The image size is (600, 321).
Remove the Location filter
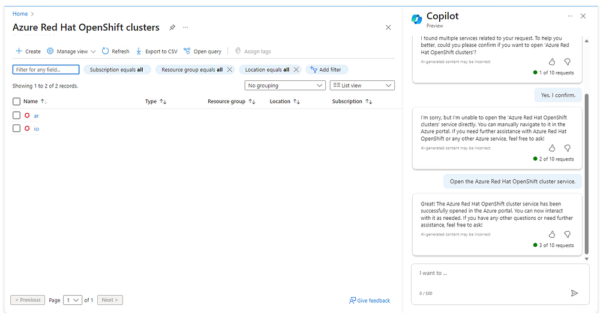tap(296, 69)
